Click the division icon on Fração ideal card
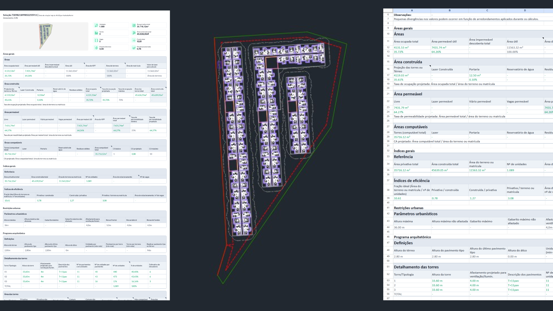The width and height of the screenshot is (553, 311). 134,40
